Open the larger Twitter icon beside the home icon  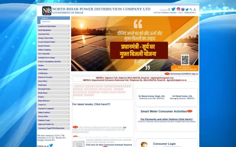point(173,9)
